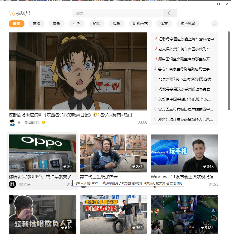The height and width of the screenshot is (236, 231).
Task: Click the verified badge beside 新一的追番日常
Action: [43, 123]
